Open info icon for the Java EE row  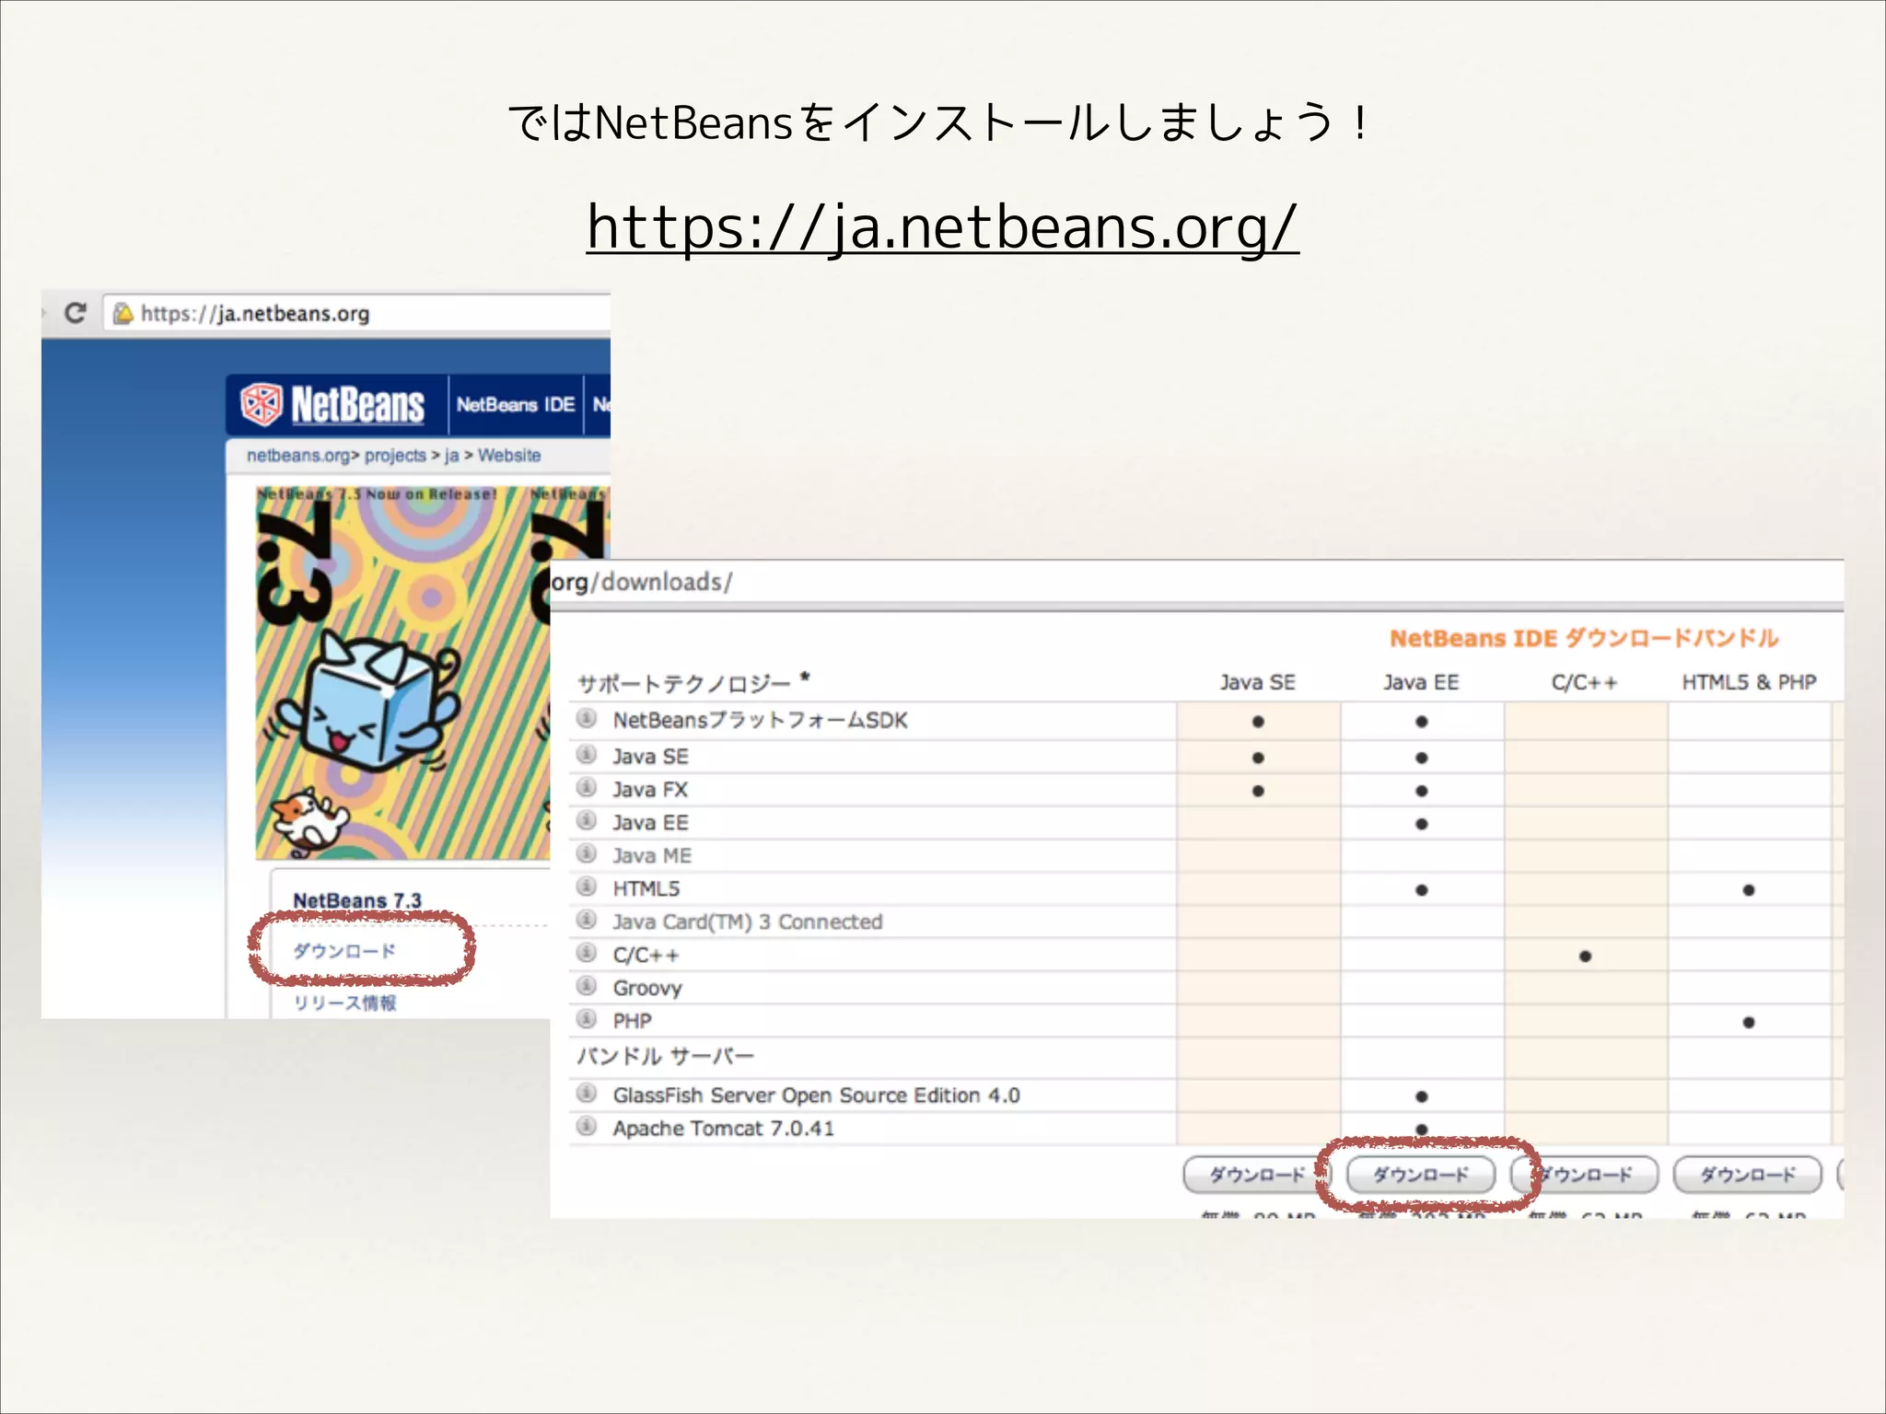click(587, 821)
